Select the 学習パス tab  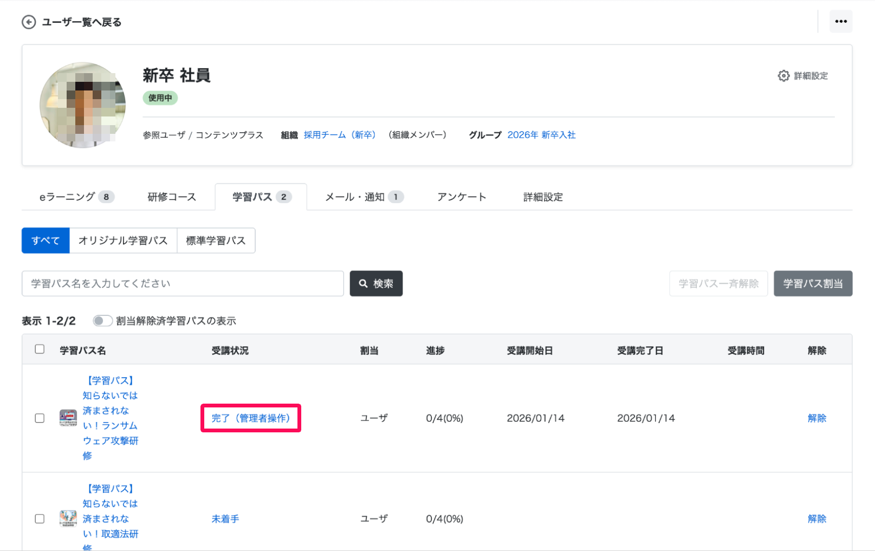coord(261,197)
